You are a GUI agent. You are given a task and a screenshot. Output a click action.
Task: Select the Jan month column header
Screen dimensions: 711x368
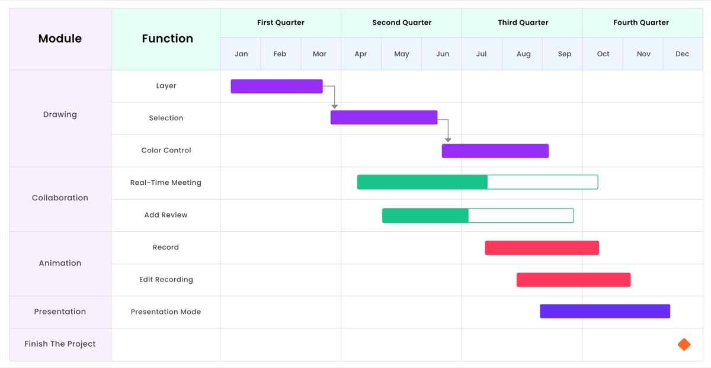pos(241,54)
